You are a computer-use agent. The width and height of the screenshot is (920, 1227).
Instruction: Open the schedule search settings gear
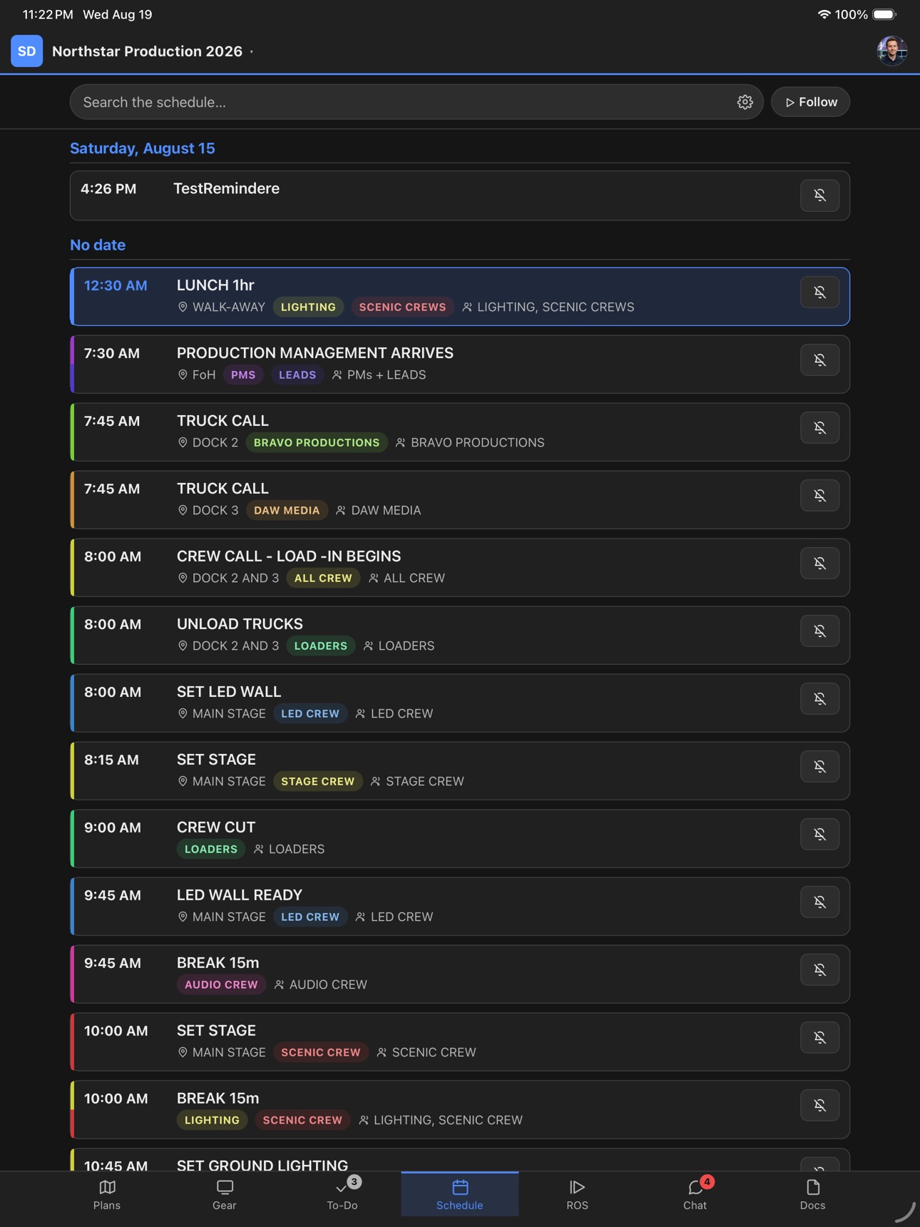tap(745, 102)
